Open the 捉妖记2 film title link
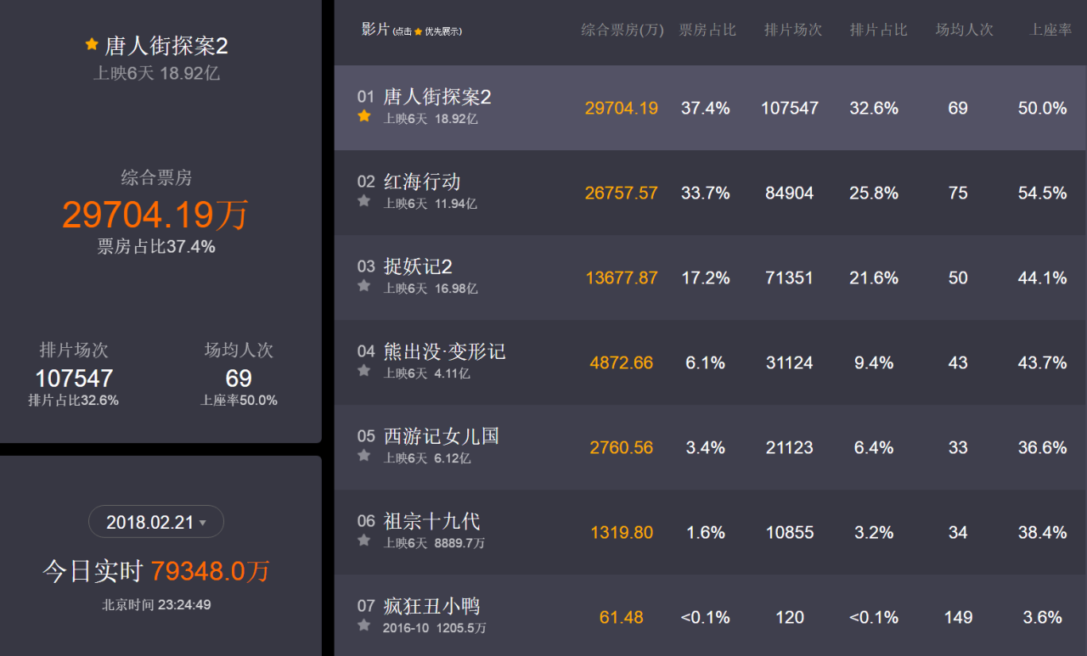This screenshot has width=1087, height=656. point(418,266)
